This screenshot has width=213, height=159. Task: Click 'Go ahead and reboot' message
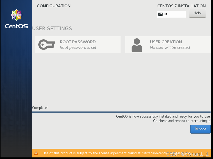click(182, 121)
